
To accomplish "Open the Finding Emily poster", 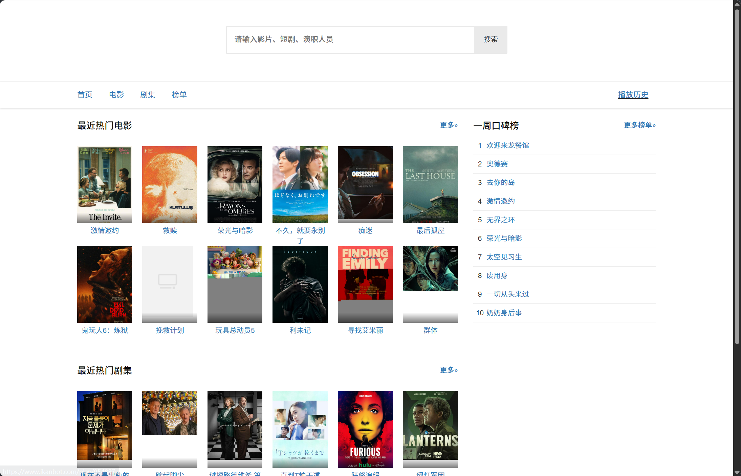I will pyautogui.click(x=365, y=284).
